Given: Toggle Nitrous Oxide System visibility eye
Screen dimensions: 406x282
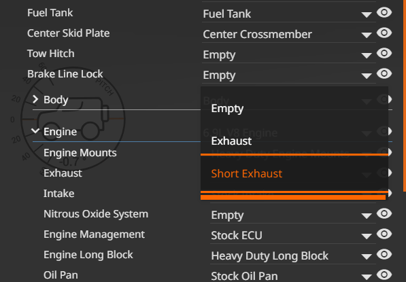Looking at the screenshot, I should (x=384, y=213).
